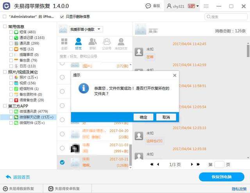Image resolution: width=250 pixels, height=193 pixels.
Task: Click 确定 in the dialog
Action: (143, 117)
